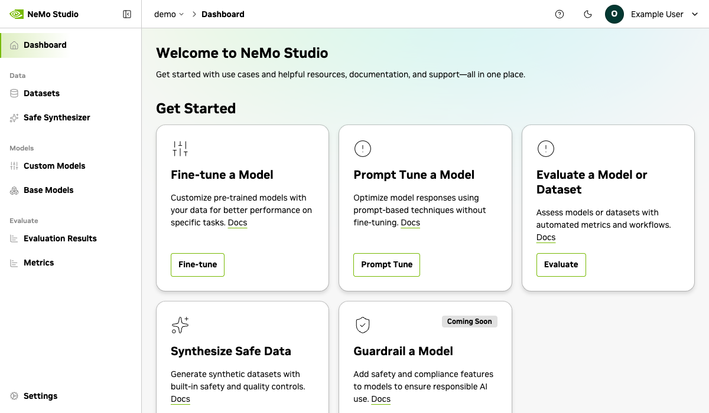Click the Settings gear icon in sidebar
Image resolution: width=709 pixels, height=413 pixels.
14,396
